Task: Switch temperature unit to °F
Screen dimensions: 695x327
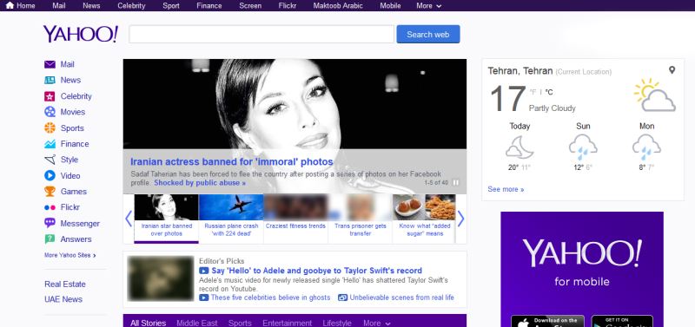Action: 533,92
